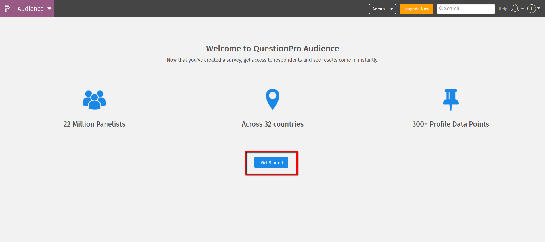Click the Upgrade Now button
545x242 pixels.
coord(416,9)
